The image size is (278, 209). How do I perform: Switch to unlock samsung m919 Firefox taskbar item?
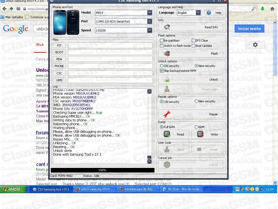coord(94,189)
